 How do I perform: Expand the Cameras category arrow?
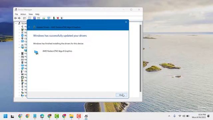(x=19, y=39)
